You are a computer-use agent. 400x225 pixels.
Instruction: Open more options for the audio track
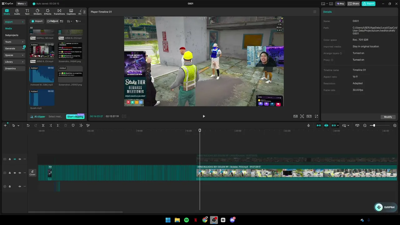25,186
